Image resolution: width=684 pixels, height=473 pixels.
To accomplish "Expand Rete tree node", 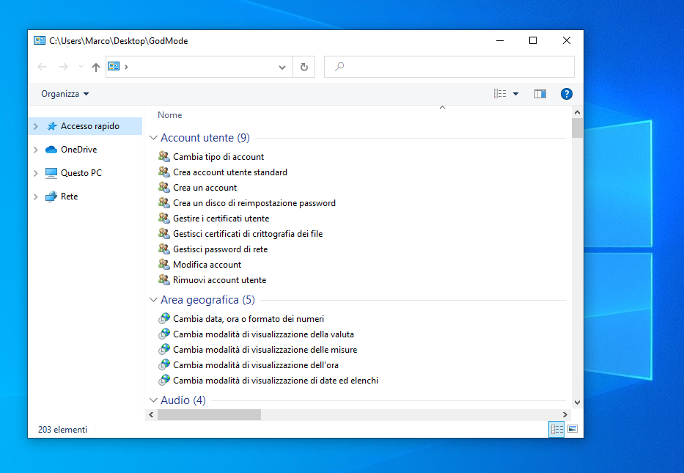I will pyautogui.click(x=36, y=197).
